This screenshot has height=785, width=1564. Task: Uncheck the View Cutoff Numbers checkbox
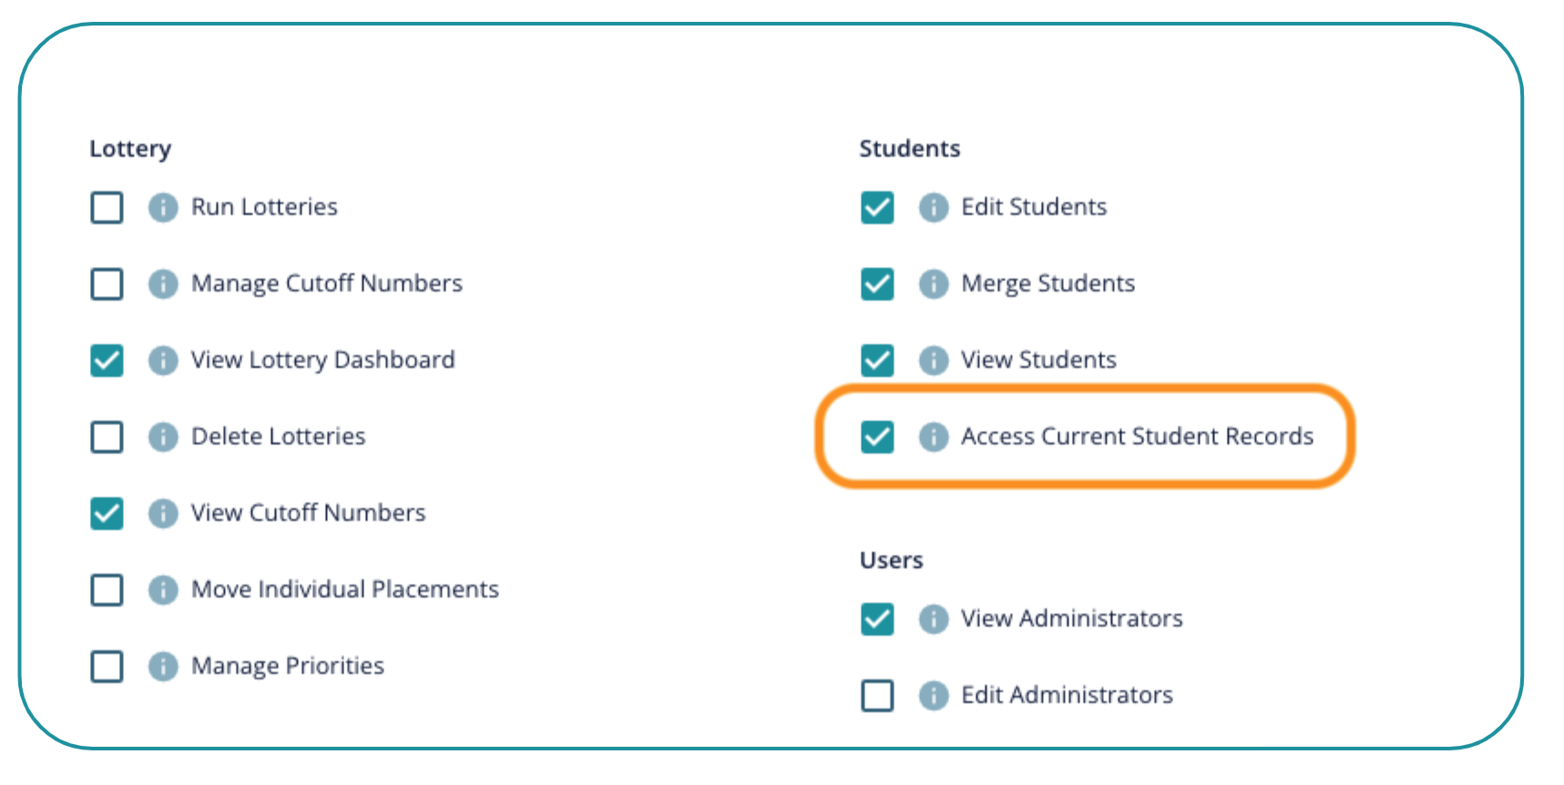pos(107,514)
